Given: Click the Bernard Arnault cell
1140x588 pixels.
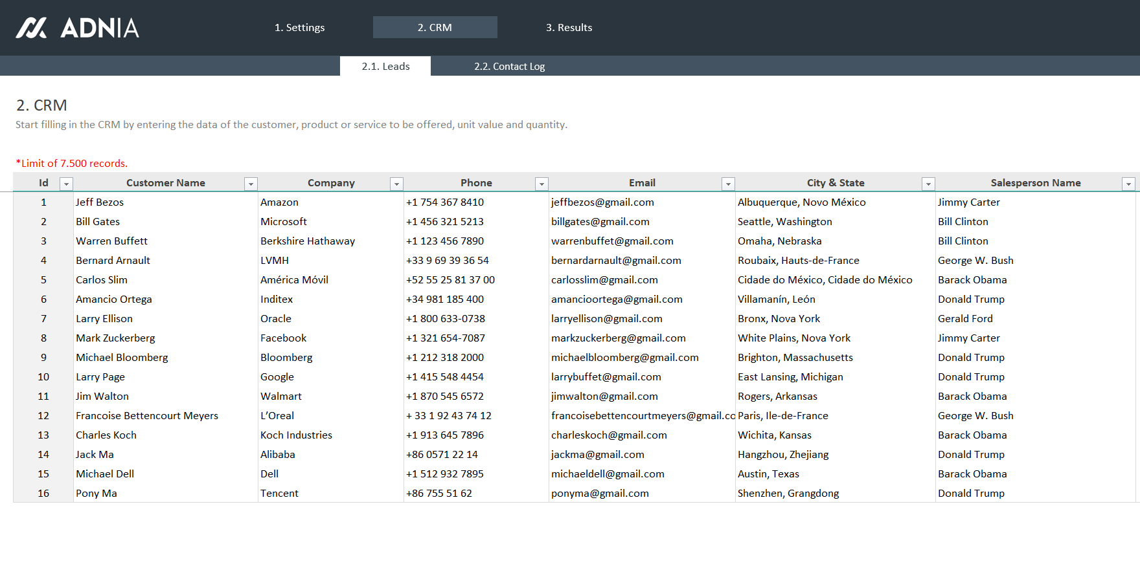Looking at the screenshot, I should [166, 260].
